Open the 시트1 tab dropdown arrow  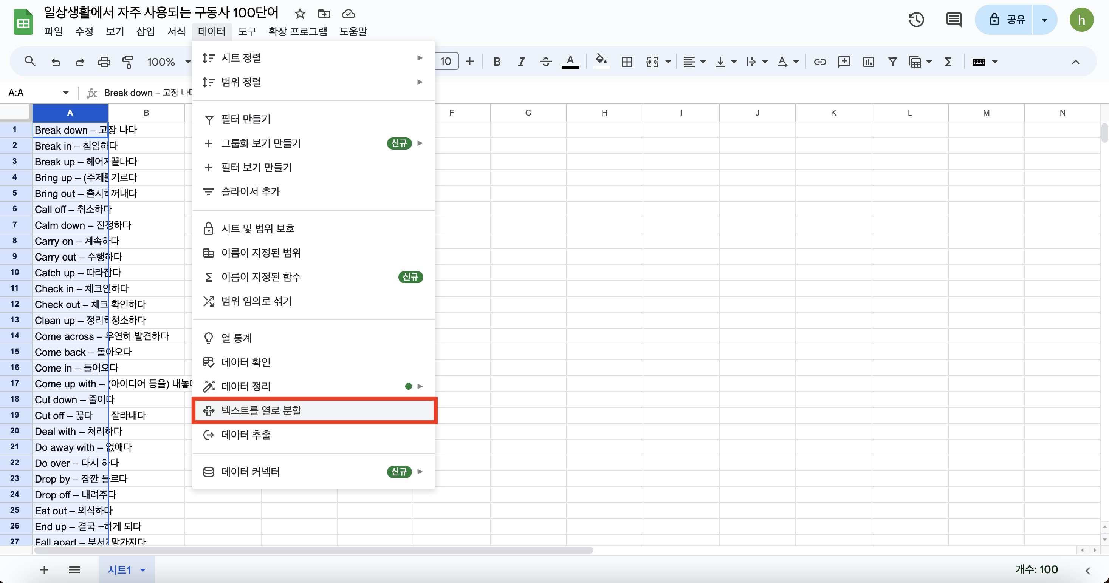coord(143,570)
